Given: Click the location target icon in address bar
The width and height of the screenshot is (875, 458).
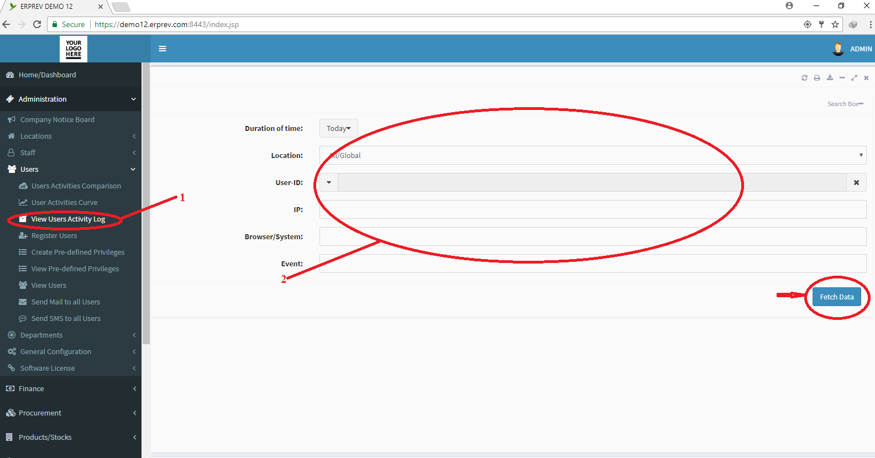Looking at the screenshot, I should tap(808, 24).
